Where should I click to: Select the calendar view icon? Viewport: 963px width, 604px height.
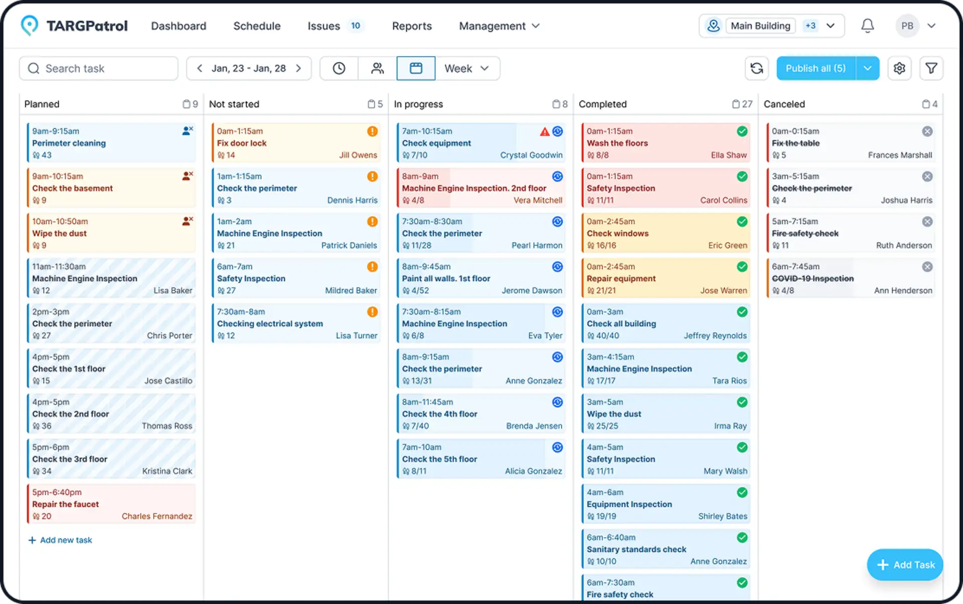(x=416, y=68)
